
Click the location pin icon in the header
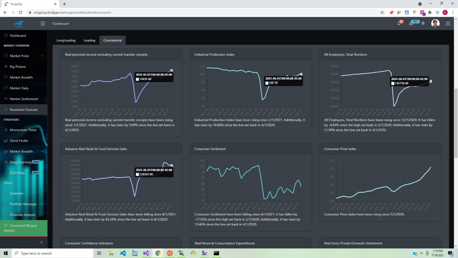pyautogui.click(x=423, y=23)
